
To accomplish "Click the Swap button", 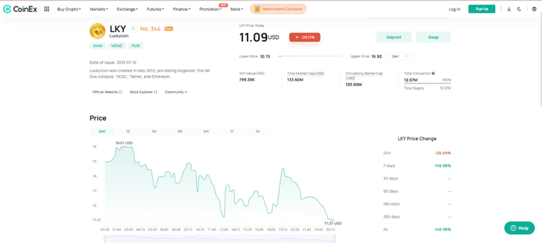I will 433,37.
